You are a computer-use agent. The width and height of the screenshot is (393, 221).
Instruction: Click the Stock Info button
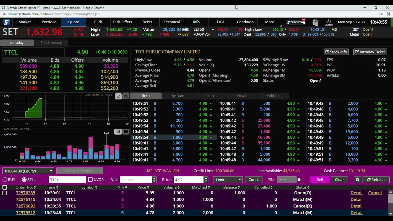[x=336, y=52]
